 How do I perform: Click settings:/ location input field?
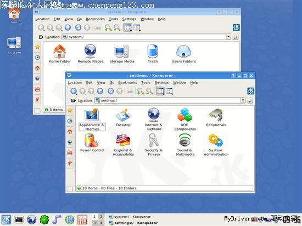pos(167,100)
